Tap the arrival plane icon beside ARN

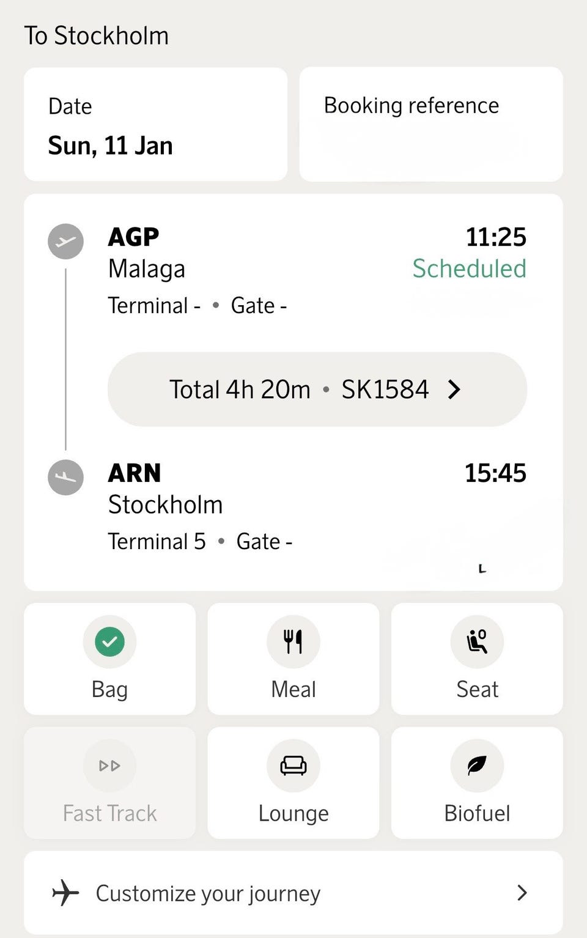65,477
